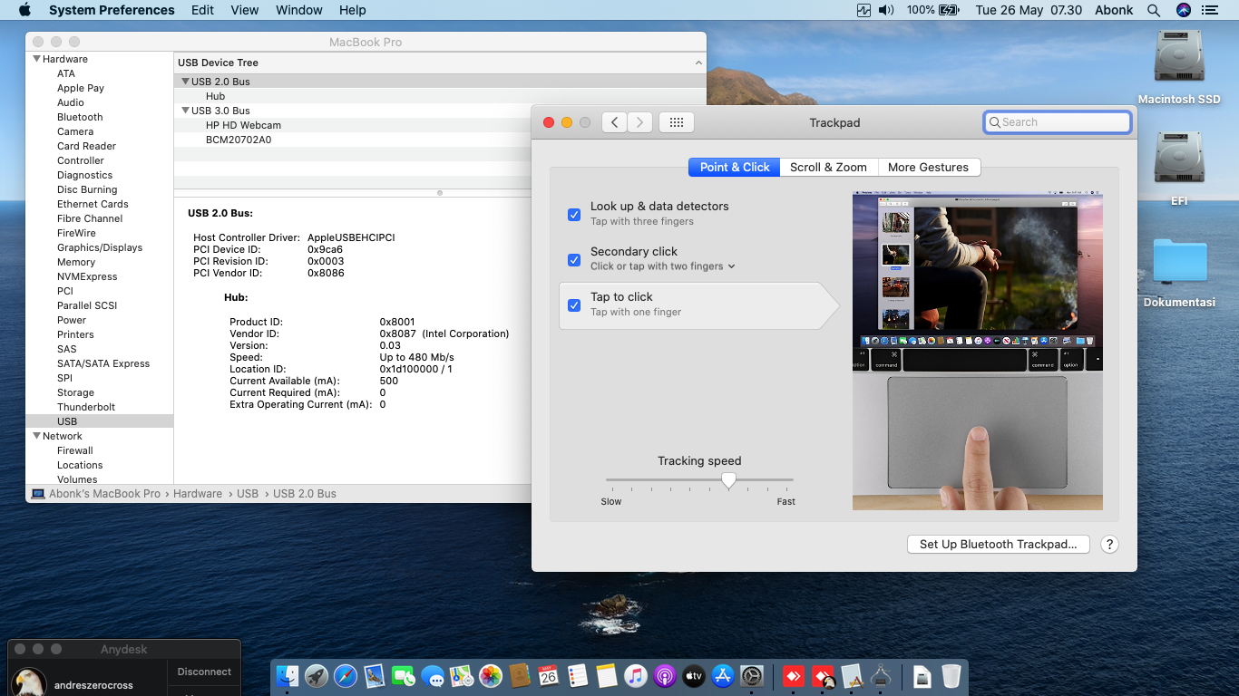Open Safari from the Dock
This screenshot has height=696, width=1239.
(x=346, y=676)
